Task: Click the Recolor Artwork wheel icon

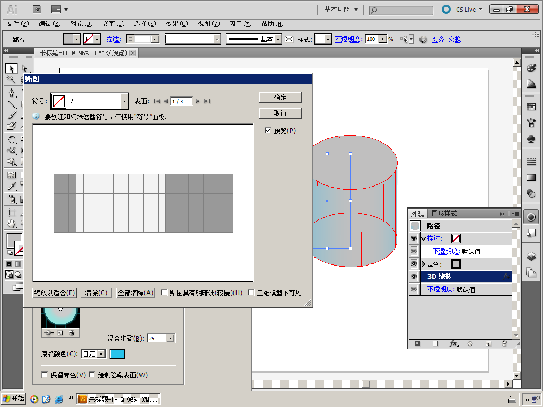Action: click(423, 39)
